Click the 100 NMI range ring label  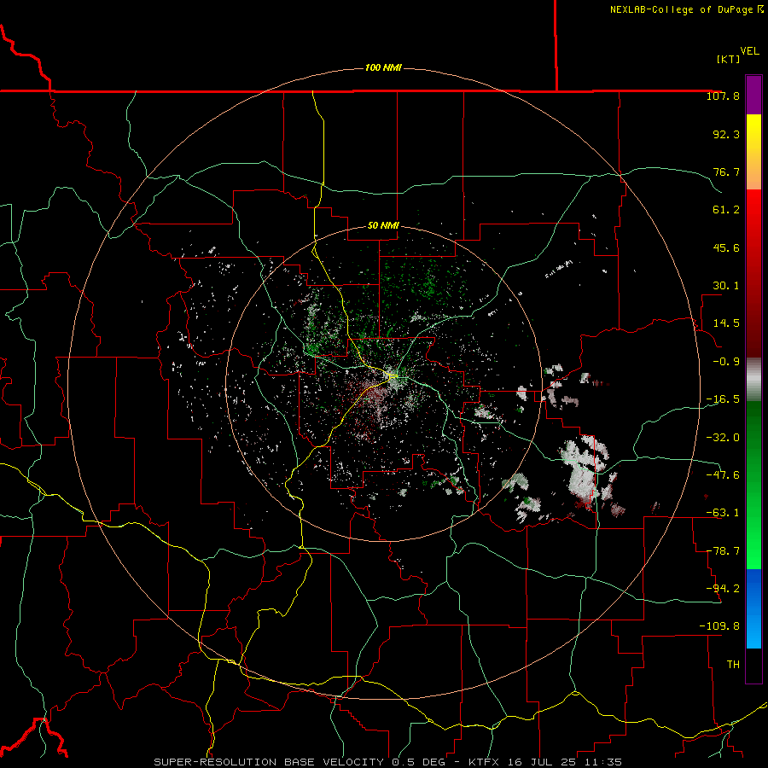click(383, 67)
